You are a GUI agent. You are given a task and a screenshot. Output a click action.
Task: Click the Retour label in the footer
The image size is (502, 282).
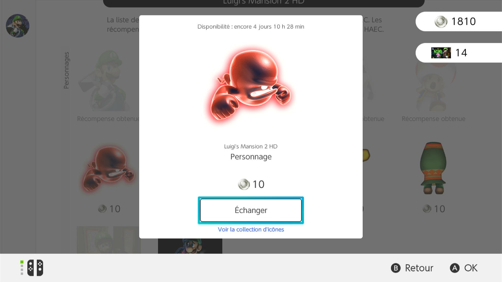tap(419, 268)
